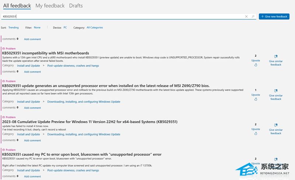
Task: Select the All feedback tab
Action: tap(17, 6)
